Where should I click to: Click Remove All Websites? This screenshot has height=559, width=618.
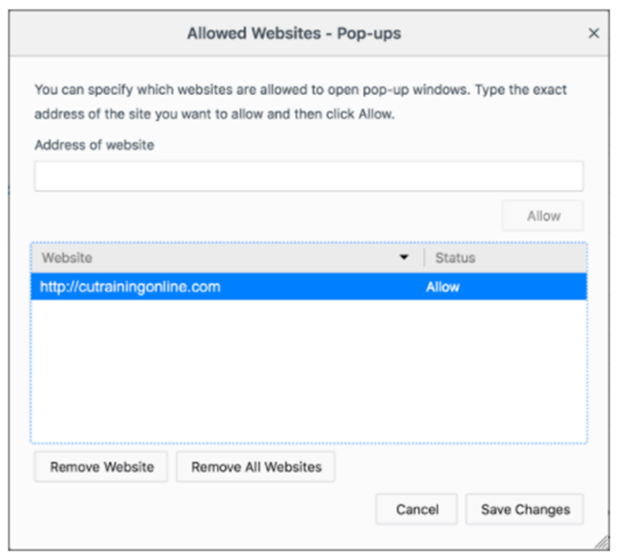pyautogui.click(x=256, y=467)
